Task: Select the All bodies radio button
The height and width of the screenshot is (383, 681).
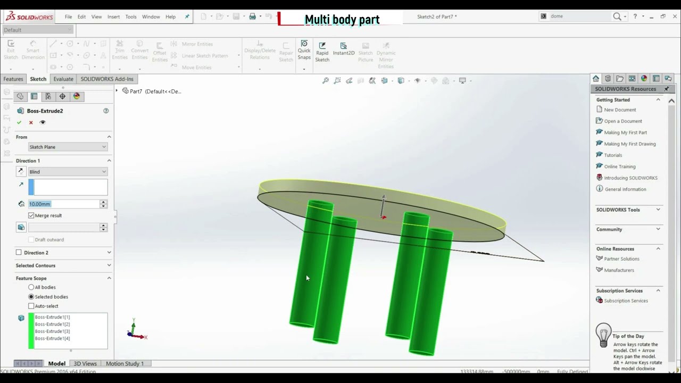Action: (31, 287)
